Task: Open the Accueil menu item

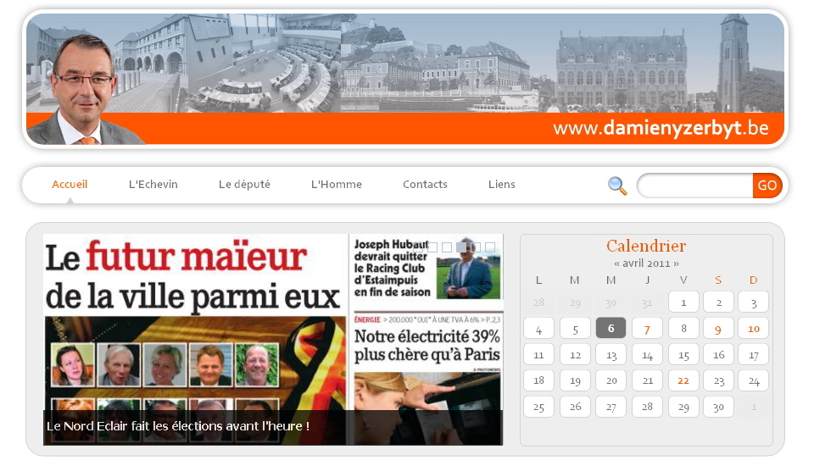Action: pyautogui.click(x=70, y=185)
